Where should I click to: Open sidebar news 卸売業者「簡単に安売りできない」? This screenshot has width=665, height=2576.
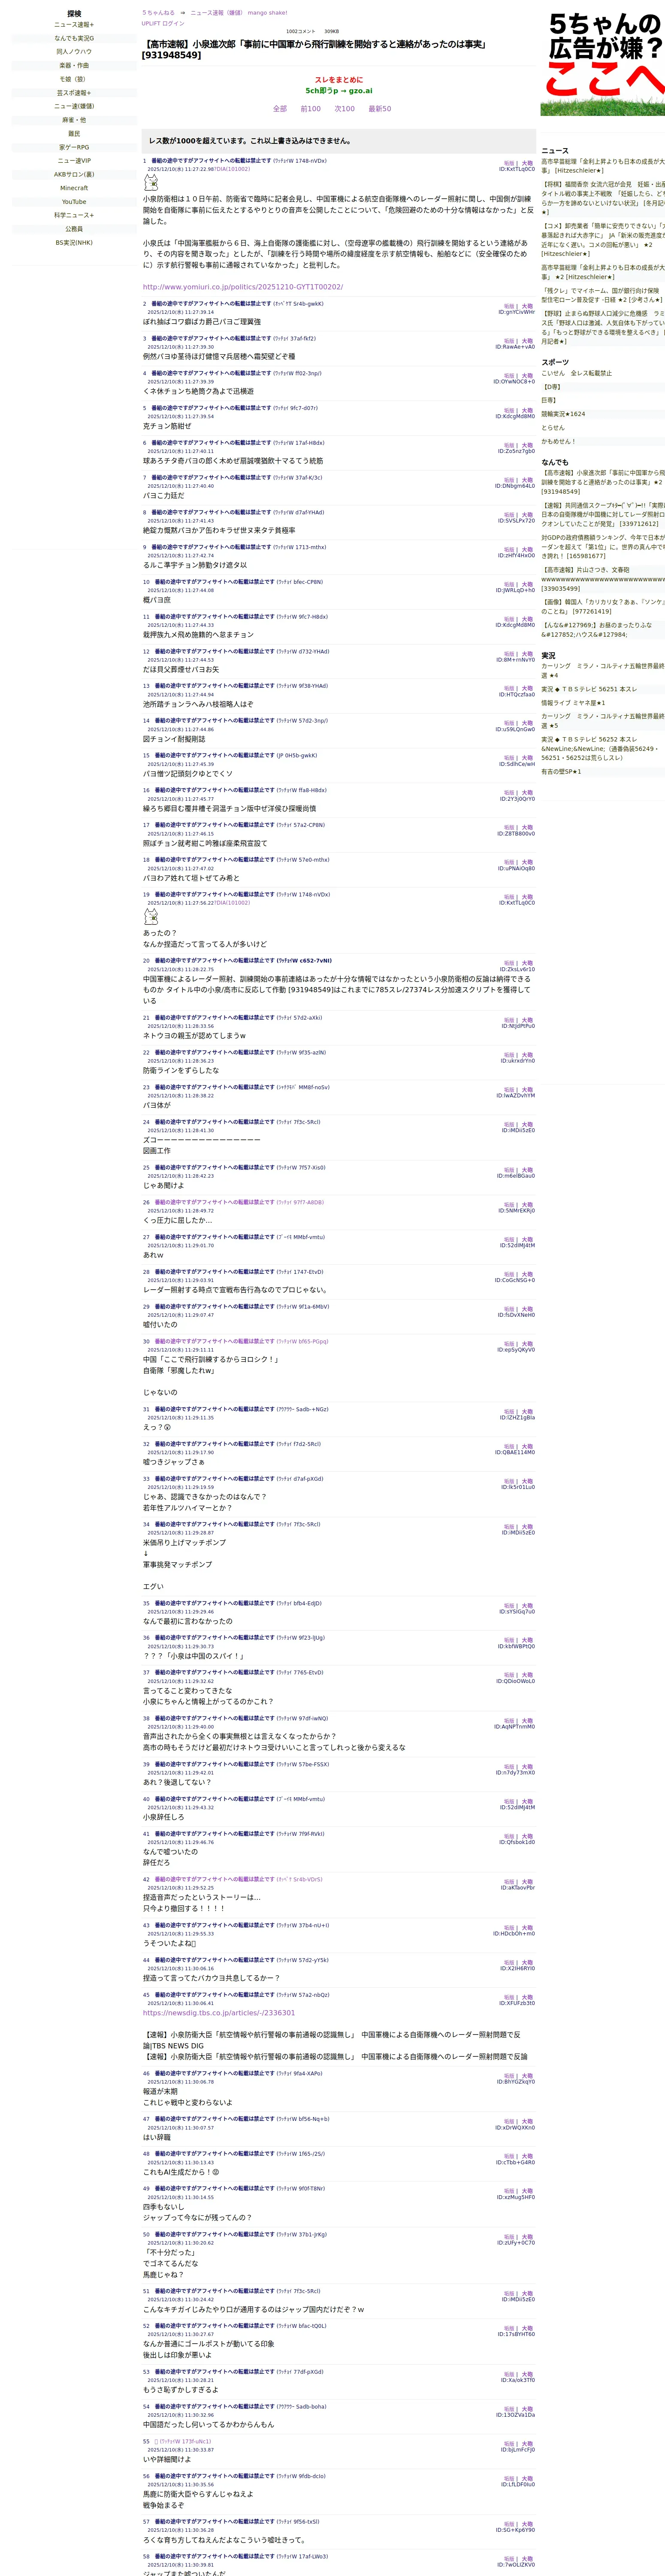point(603,240)
